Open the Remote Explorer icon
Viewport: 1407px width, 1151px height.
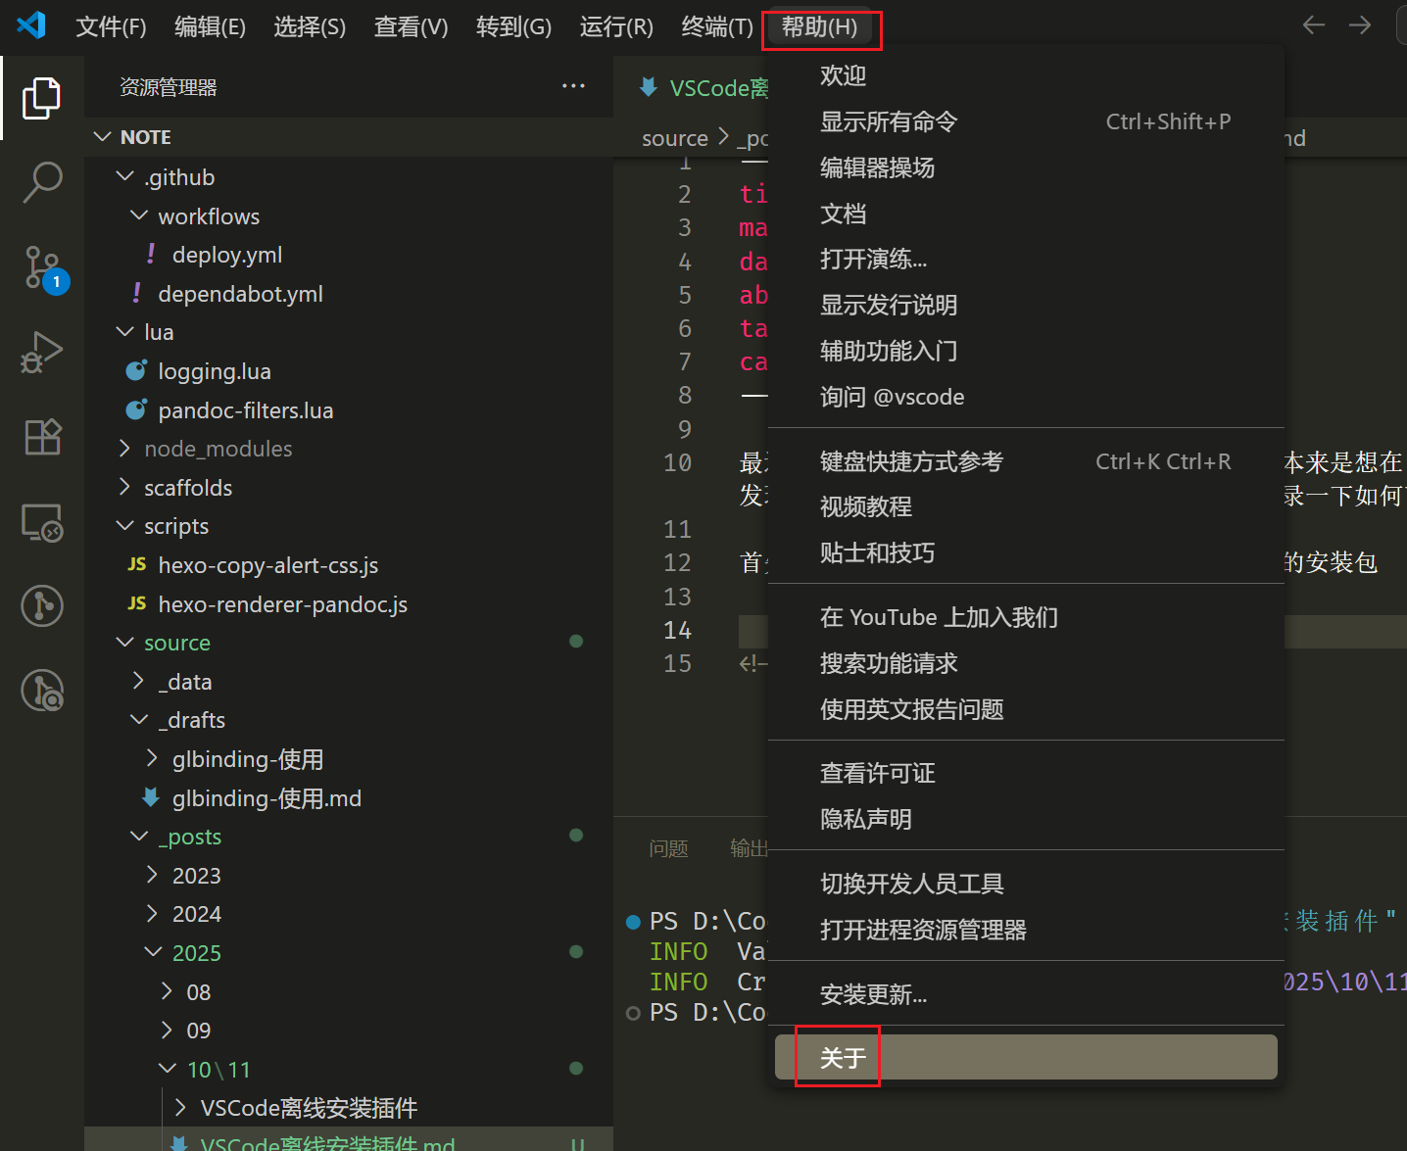(41, 522)
